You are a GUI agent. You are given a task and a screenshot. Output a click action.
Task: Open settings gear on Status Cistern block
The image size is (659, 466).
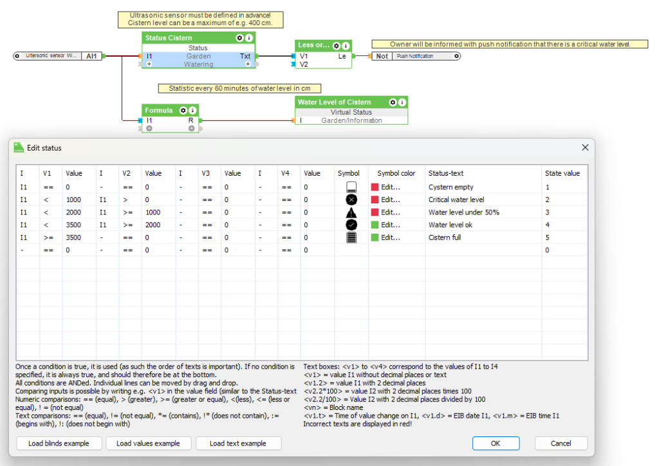(239, 38)
